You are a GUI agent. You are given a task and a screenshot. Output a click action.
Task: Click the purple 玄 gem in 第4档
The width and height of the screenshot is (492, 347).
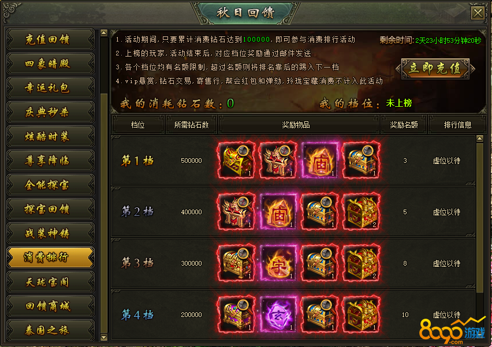(x=278, y=314)
